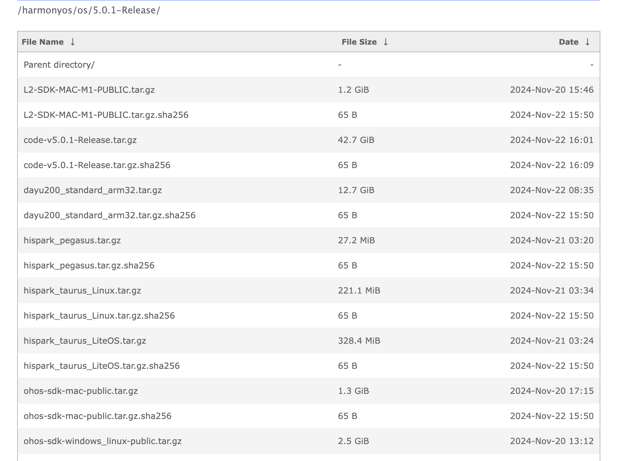Sort the listing by File Name arrow
The width and height of the screenshot is (628, 461).
pyautogui.click(x=73, y=42)
